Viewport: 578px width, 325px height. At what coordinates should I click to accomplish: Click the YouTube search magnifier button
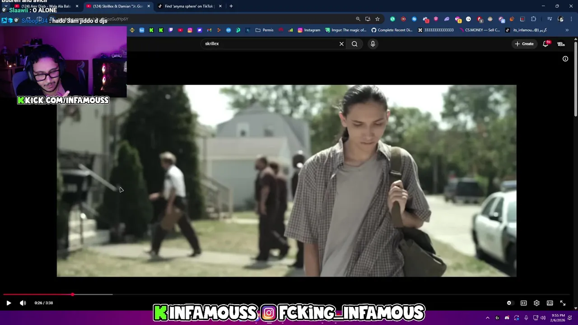[354, 44]
